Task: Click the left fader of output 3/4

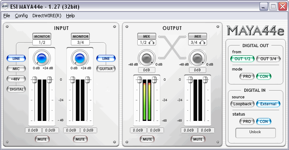Action: tap(190, 80)
